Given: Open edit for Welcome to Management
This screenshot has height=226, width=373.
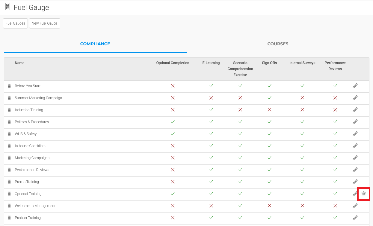Looking at the screenshot, I should pos(355,206).
